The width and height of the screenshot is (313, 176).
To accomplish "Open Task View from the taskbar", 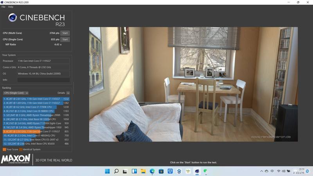I will pyautogui.click(x=125, y=171).
